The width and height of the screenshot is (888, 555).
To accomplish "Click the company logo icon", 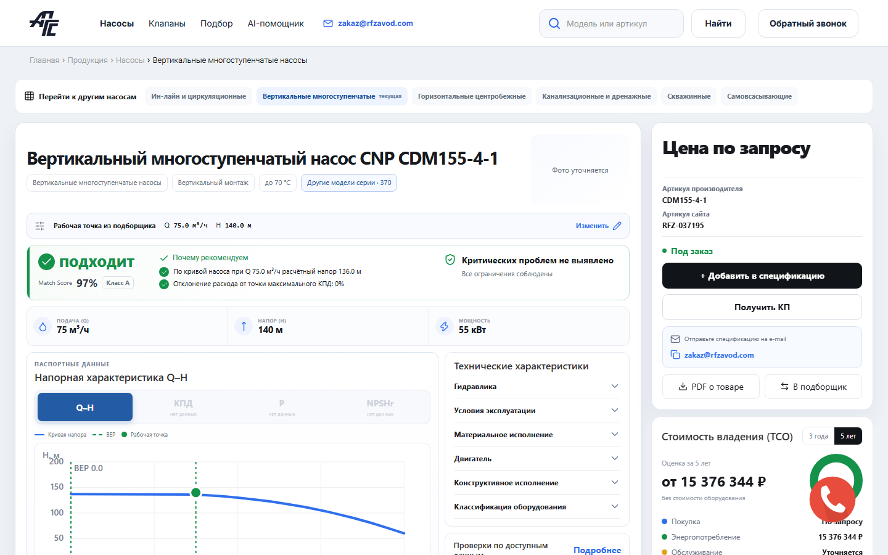I will tap(44, 23).
